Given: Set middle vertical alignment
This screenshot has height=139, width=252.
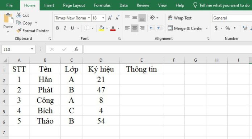Looking at the screenshot, I should [135, 17].
